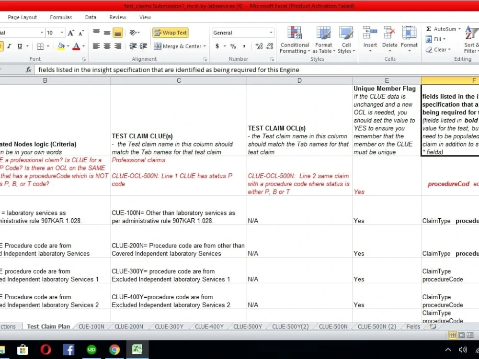Open the Page Layout ribbon tab
Viewport: 479px width, 359px height.
point(23,17)
